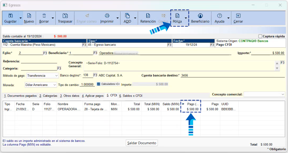
Task: Open the Retención document icon
Action: tap(148, 16)
